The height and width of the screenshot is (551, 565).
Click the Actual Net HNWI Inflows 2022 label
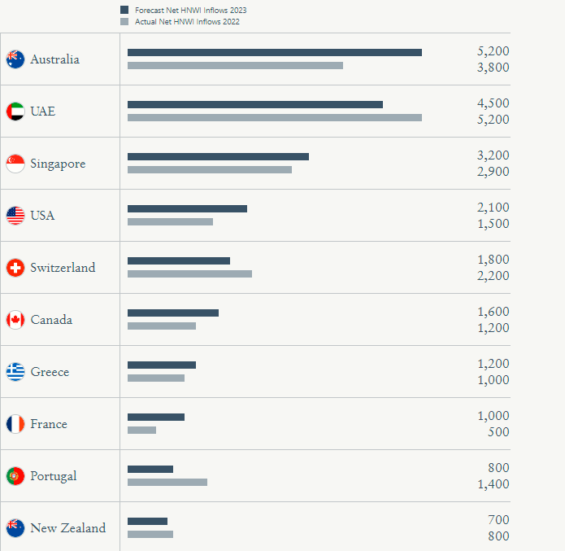point(187,22)
